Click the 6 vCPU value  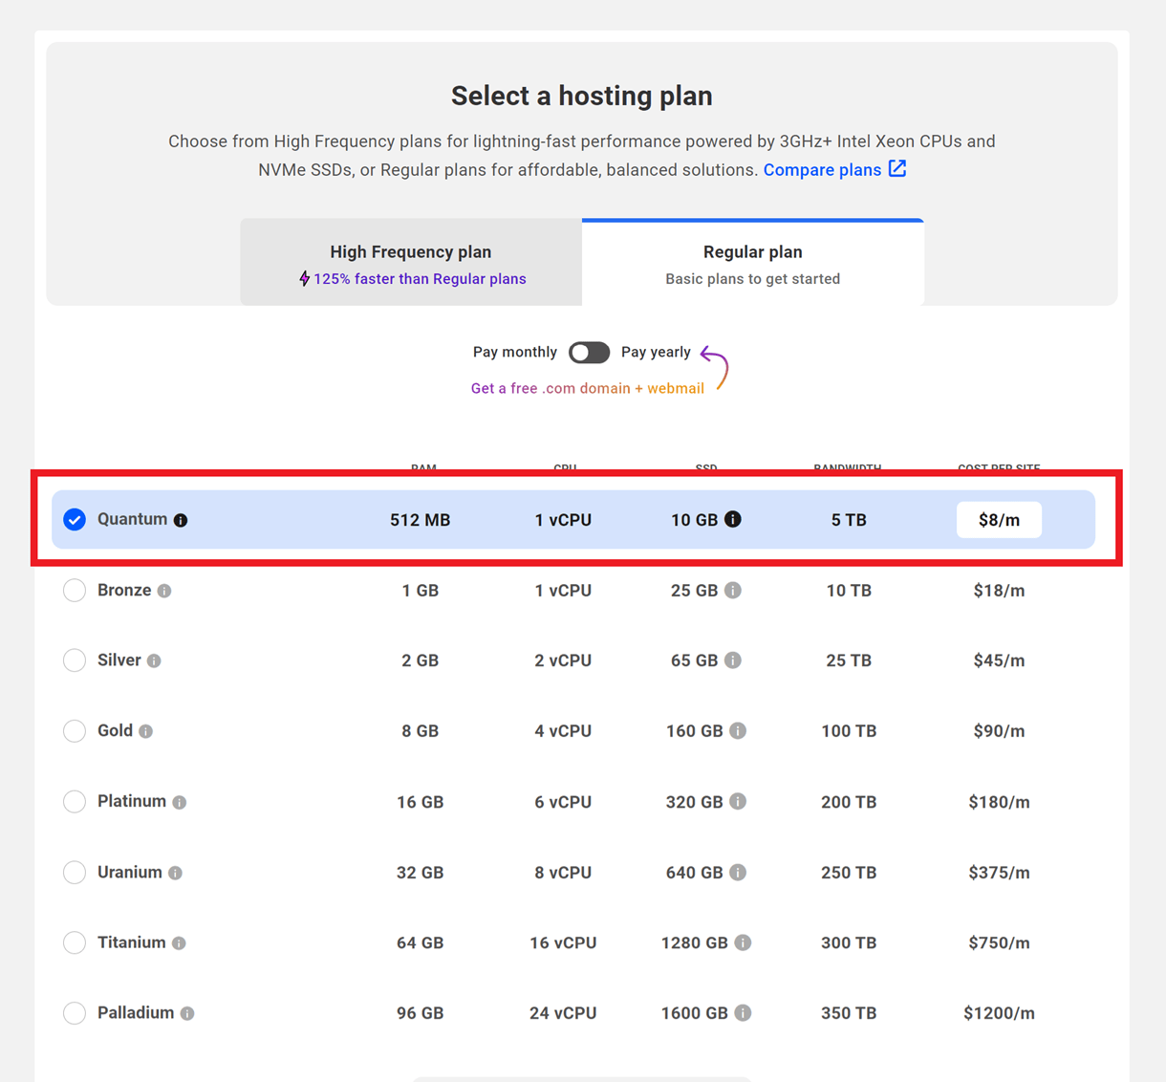pyautogui.click(x=563, y=802)
